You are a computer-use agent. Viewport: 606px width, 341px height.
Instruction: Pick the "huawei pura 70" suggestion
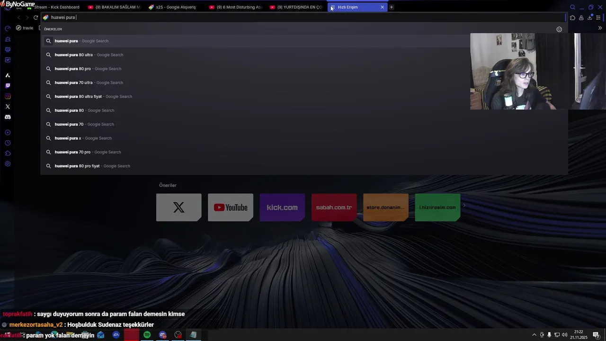point(304,124)
